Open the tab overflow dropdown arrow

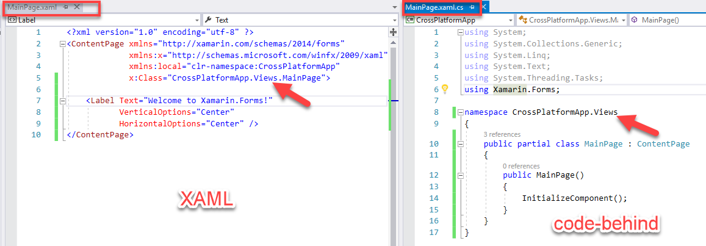click(393, 7)
